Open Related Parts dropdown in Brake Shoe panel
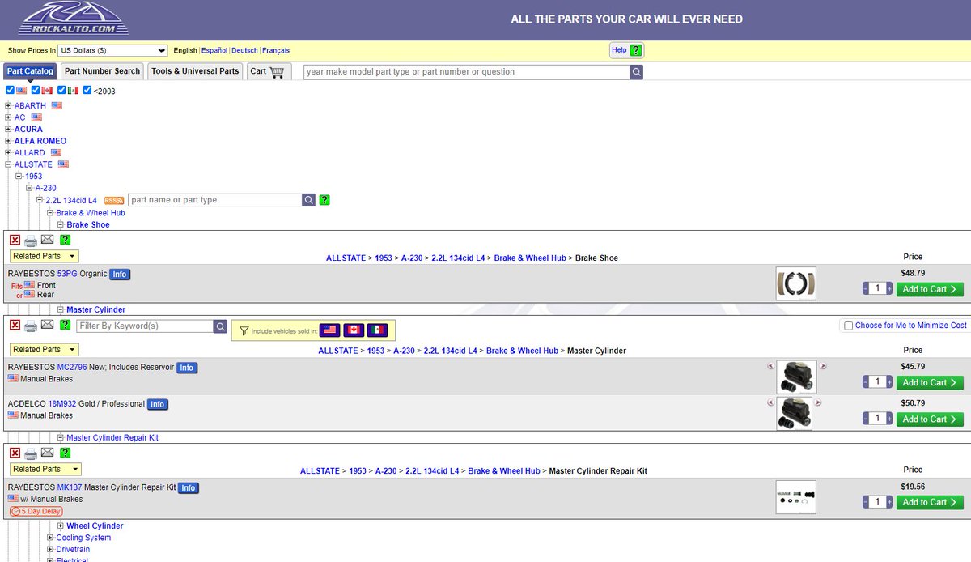 point(45,257)
